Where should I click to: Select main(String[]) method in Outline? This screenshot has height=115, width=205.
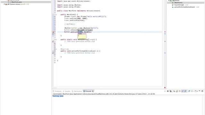point(179,5)
